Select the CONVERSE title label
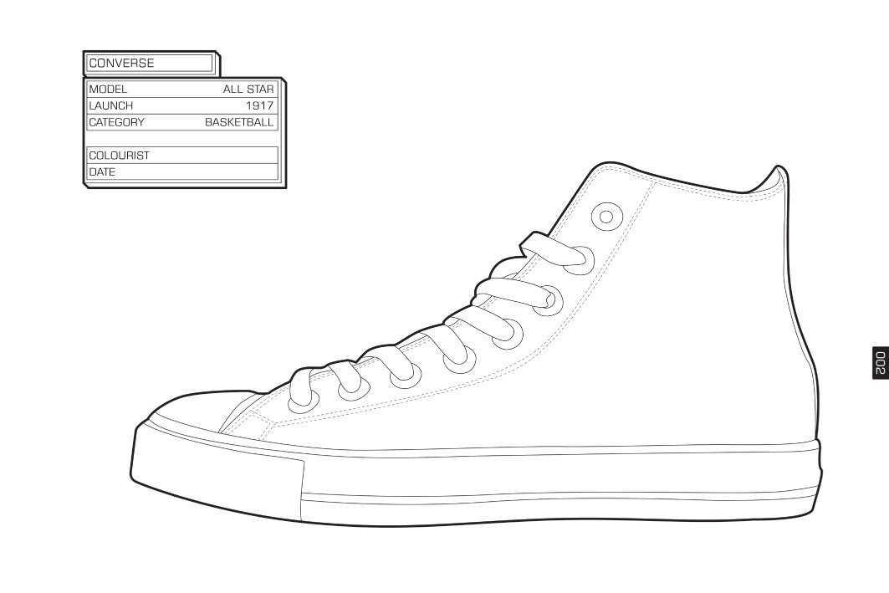The width and height of the screenshot is (889, 593). tap(124, 63)
